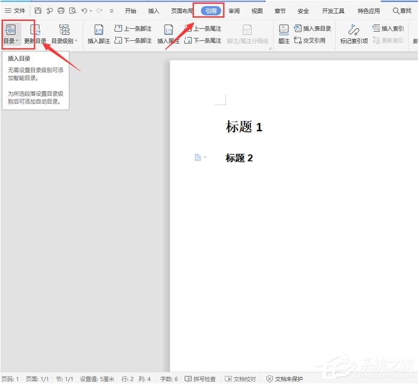The image size is (419, 384).
Task: Toggle 文档校对 in the status bar
Action: coord(240,379)
